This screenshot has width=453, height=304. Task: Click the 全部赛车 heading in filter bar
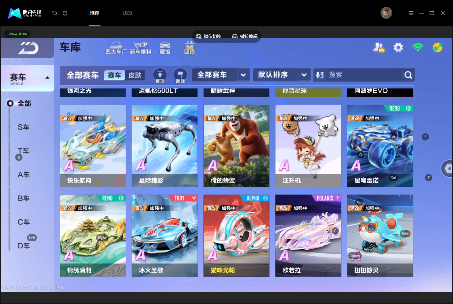pos(83,75)
